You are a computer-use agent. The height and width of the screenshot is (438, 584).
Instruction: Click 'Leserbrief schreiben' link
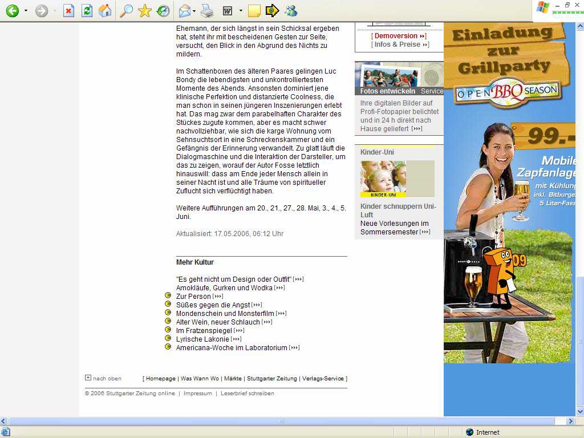(x=248, y=394)
